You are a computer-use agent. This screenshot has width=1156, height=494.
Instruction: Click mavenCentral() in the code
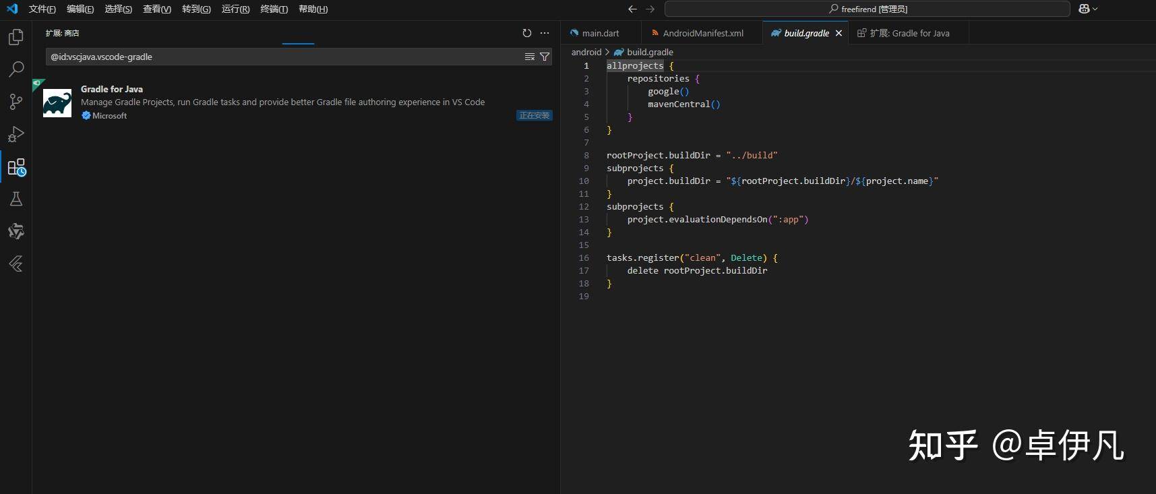pos(684,104)
